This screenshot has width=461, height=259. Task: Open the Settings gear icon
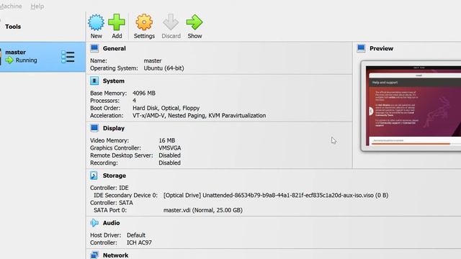(x=144, y=22)
